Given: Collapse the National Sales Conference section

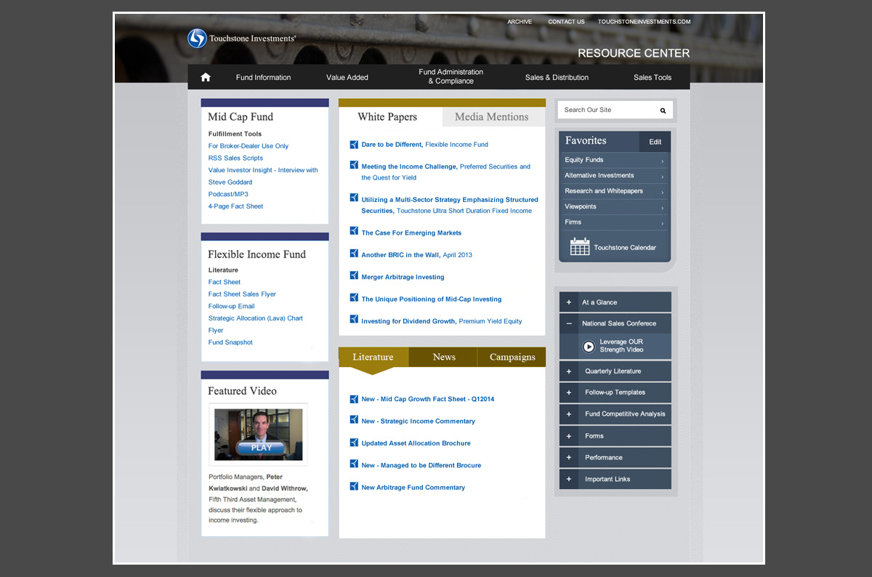Looking at the screenshot, I should pos(569,323).
